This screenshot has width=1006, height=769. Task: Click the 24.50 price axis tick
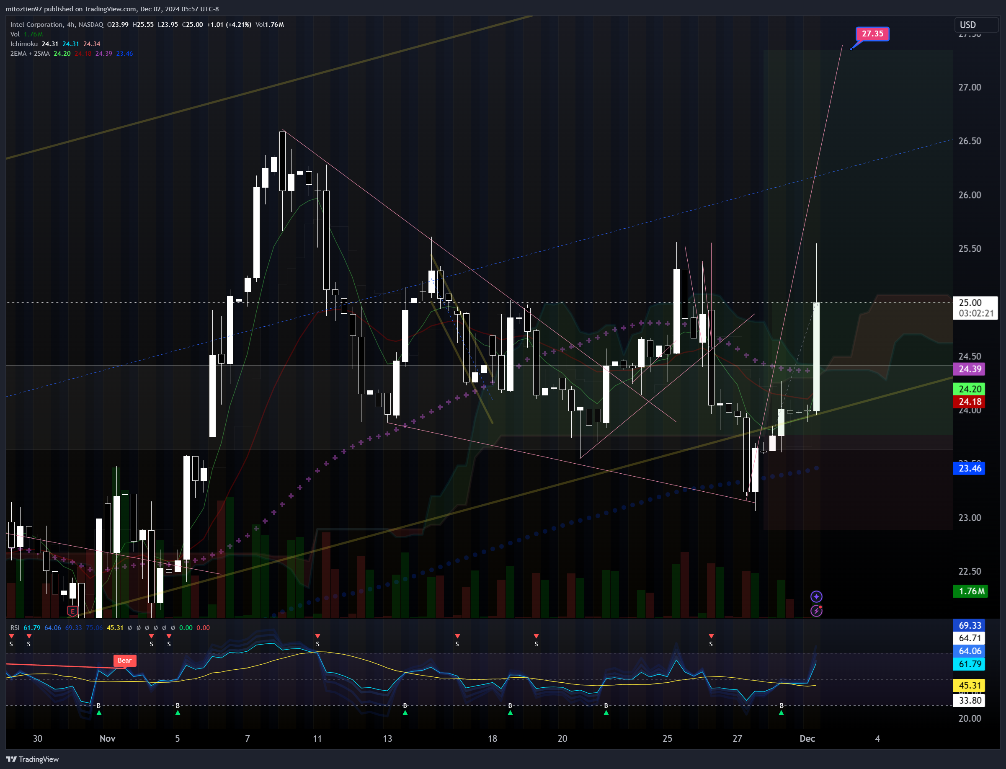[x=970, y=356]
